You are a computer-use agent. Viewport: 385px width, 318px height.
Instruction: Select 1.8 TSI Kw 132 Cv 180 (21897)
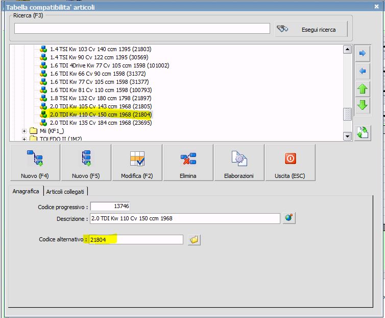101,98
